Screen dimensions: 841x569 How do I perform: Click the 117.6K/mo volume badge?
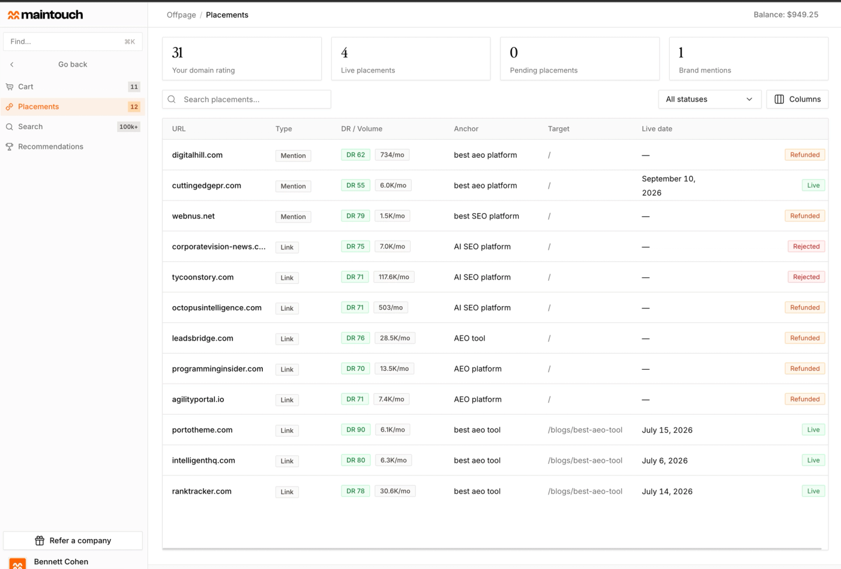click(394, 277)
